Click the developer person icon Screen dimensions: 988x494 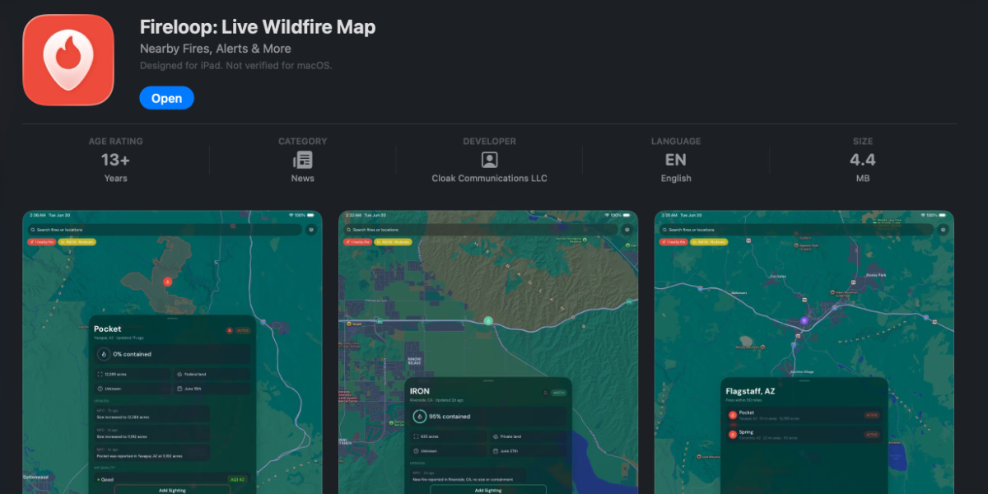tap(490, 160)
